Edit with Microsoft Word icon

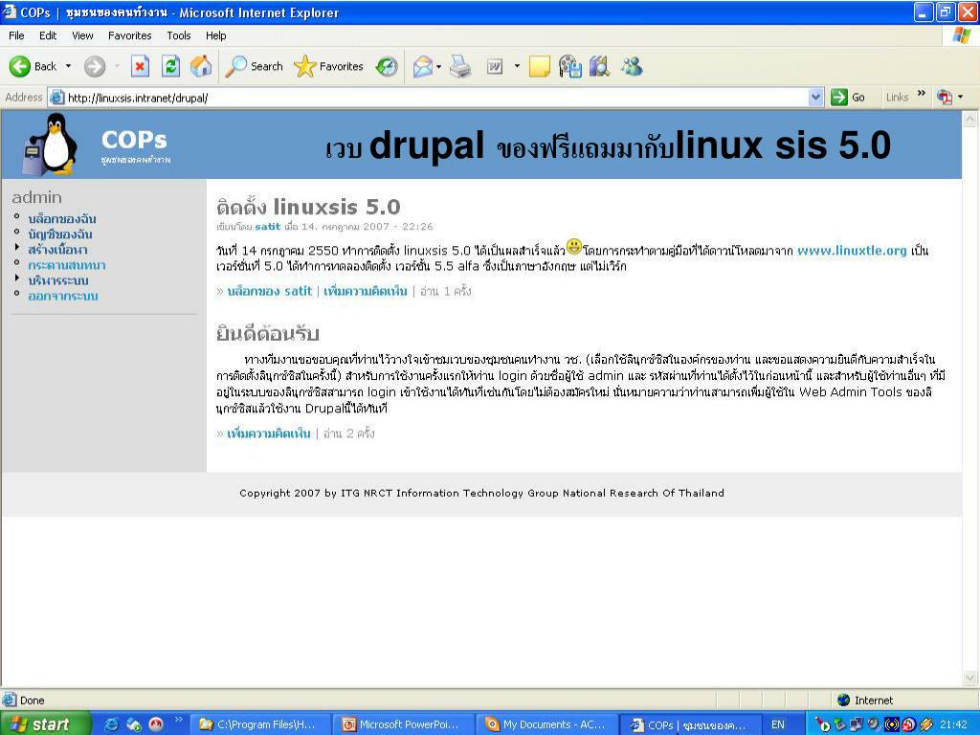495,66
